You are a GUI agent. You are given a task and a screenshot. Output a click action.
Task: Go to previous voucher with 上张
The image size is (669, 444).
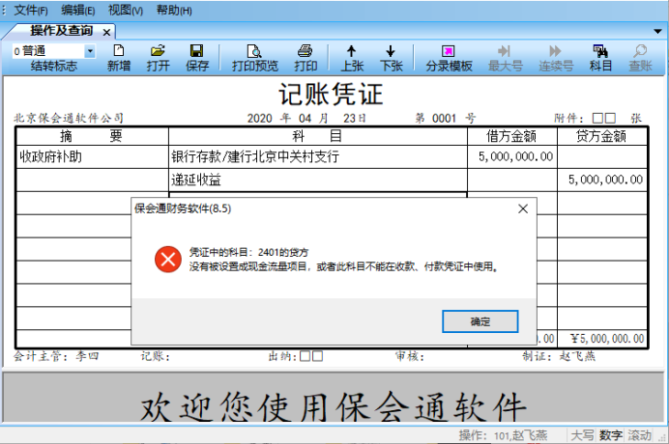(351, 57)
